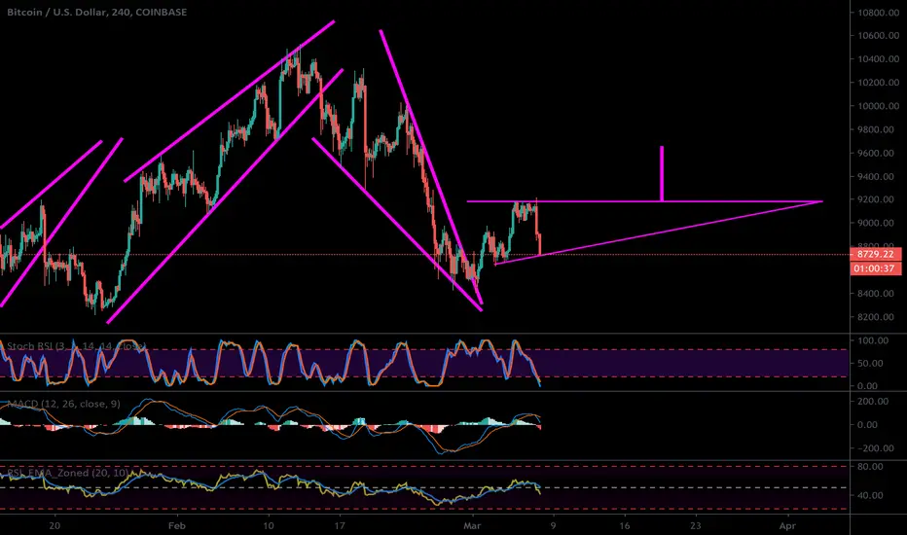Click the Stoch RSI indicator label
This screenshot has height=535, width=907.
coord(76,346)
